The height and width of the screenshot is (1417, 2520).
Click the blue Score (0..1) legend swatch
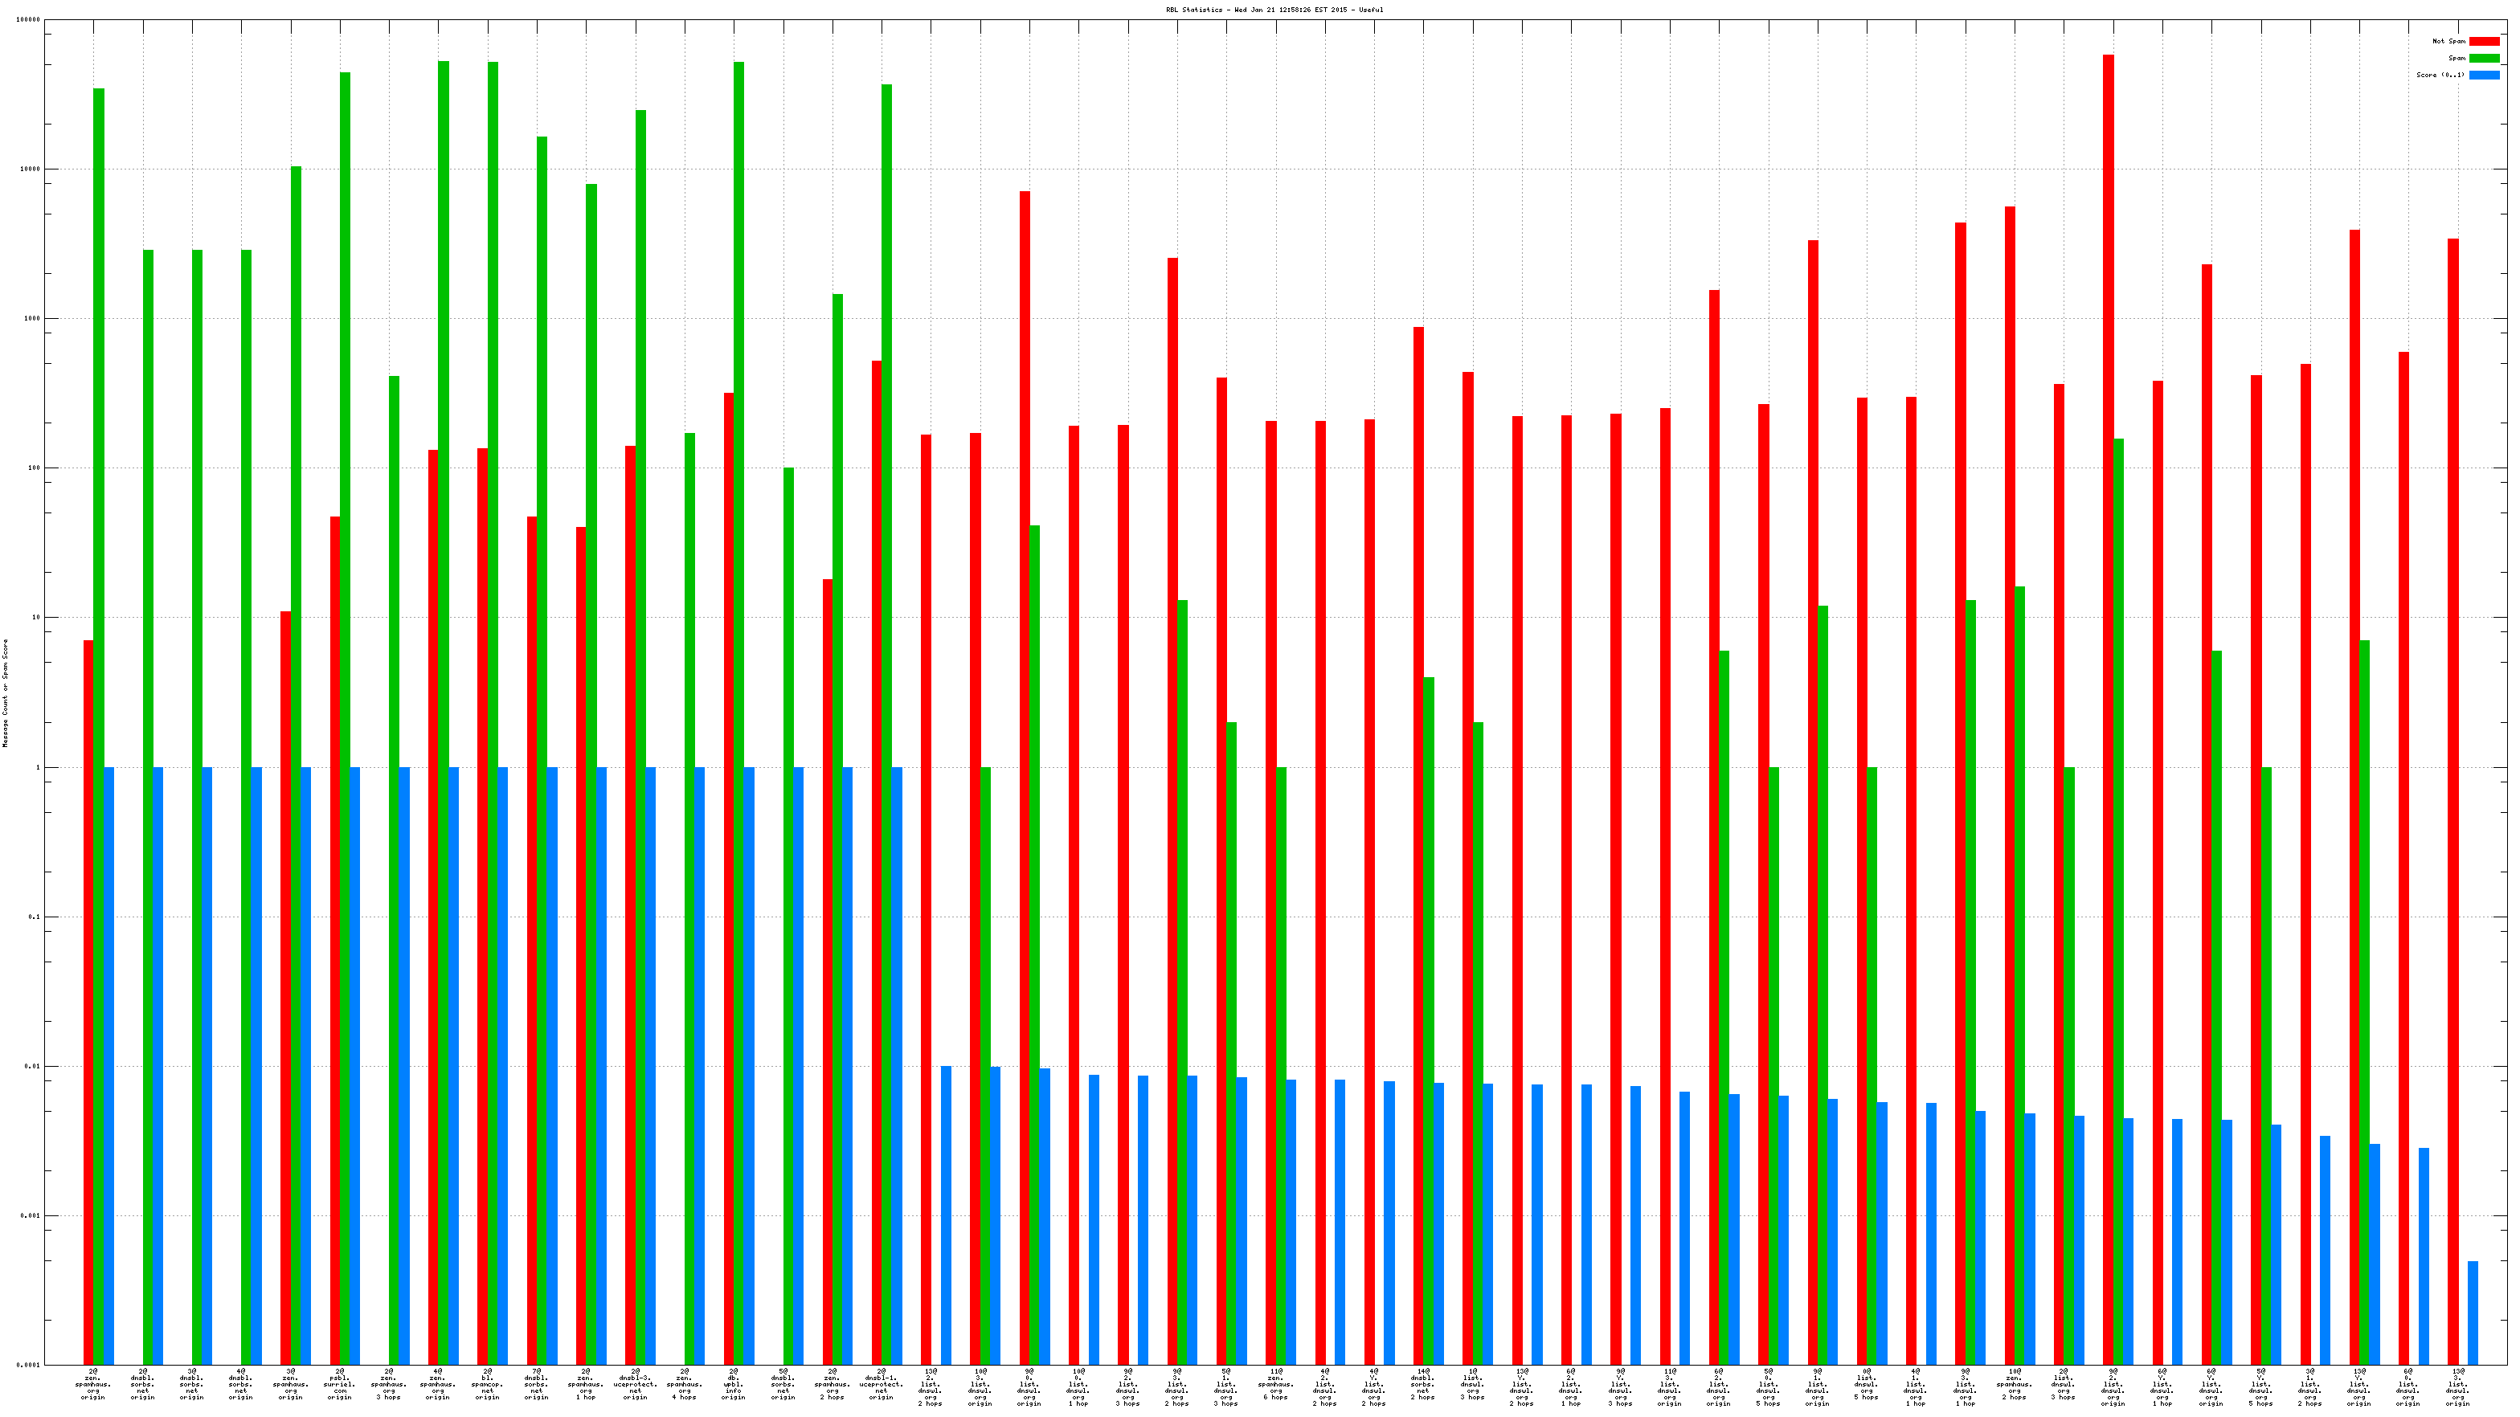point(2483,75)
